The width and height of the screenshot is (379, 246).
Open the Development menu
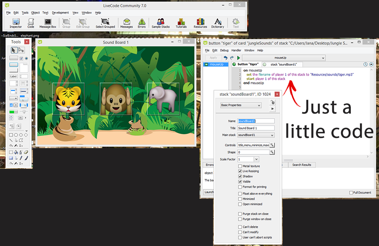point(60,13)
